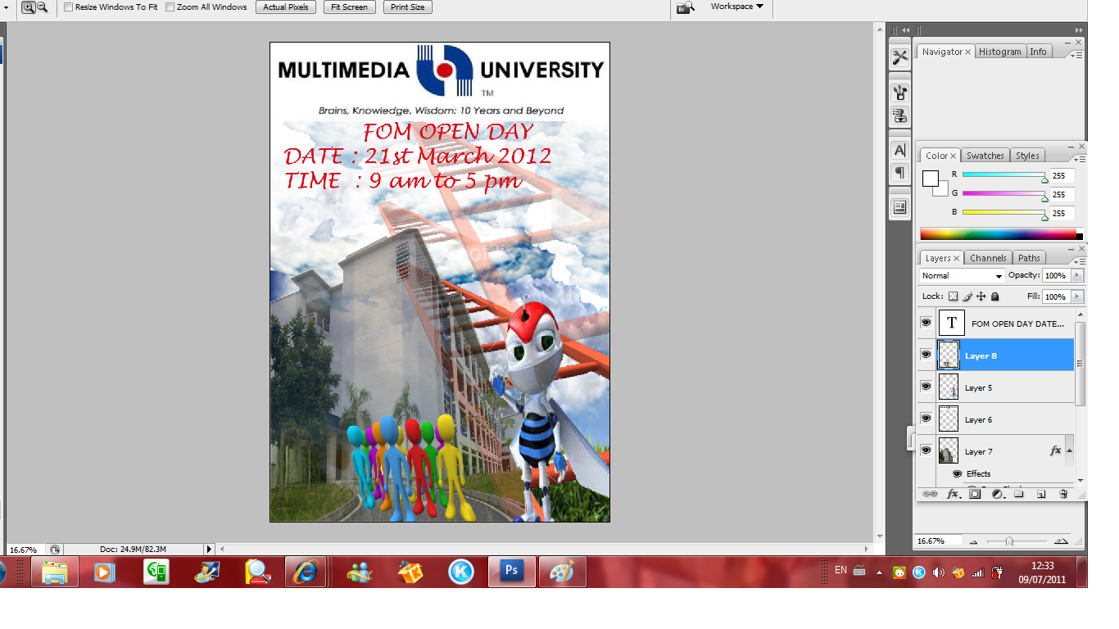The image size is (1119, 629).
Task: Add a layer style with the fx button
Action: coord(953,494)
